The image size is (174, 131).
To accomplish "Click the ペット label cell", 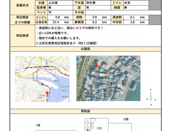I will [41, 12].
